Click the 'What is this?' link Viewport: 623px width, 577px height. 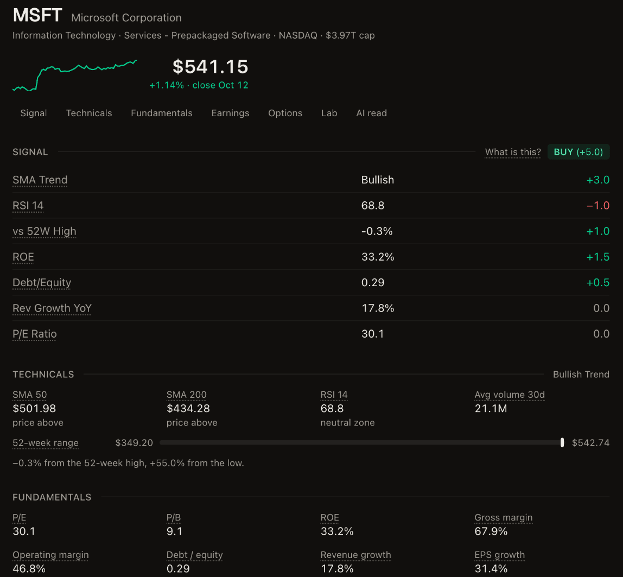(513, 152)
